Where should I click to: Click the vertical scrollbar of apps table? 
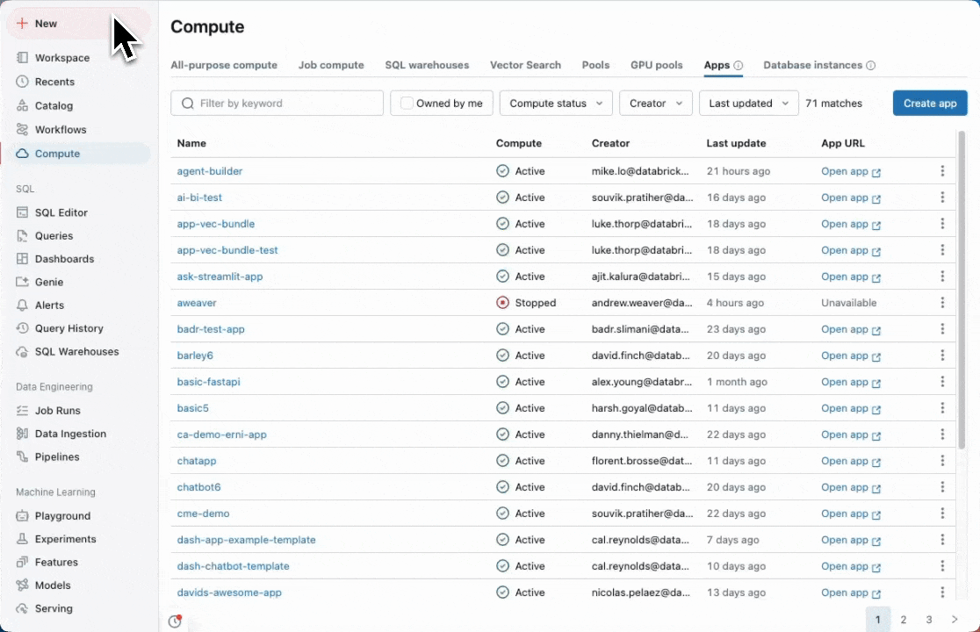point(962,263)
